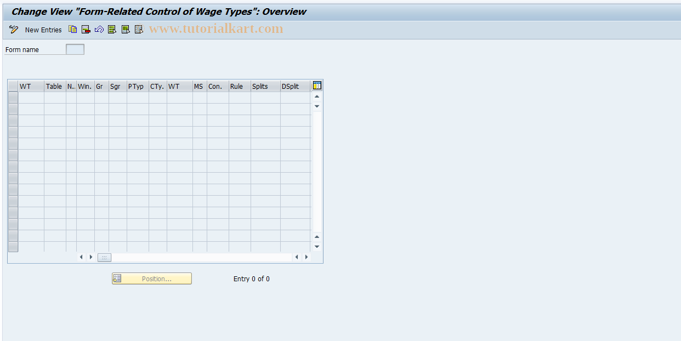Screen dimensions: 681x341
Task: Click vertical scrollbar upper down arrow
Action: point(317,106)
